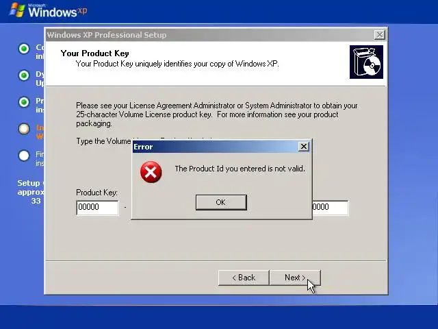Click the first green completed step indicator
Viewport: 438px width, 329px height.
(x=24, y=49)
